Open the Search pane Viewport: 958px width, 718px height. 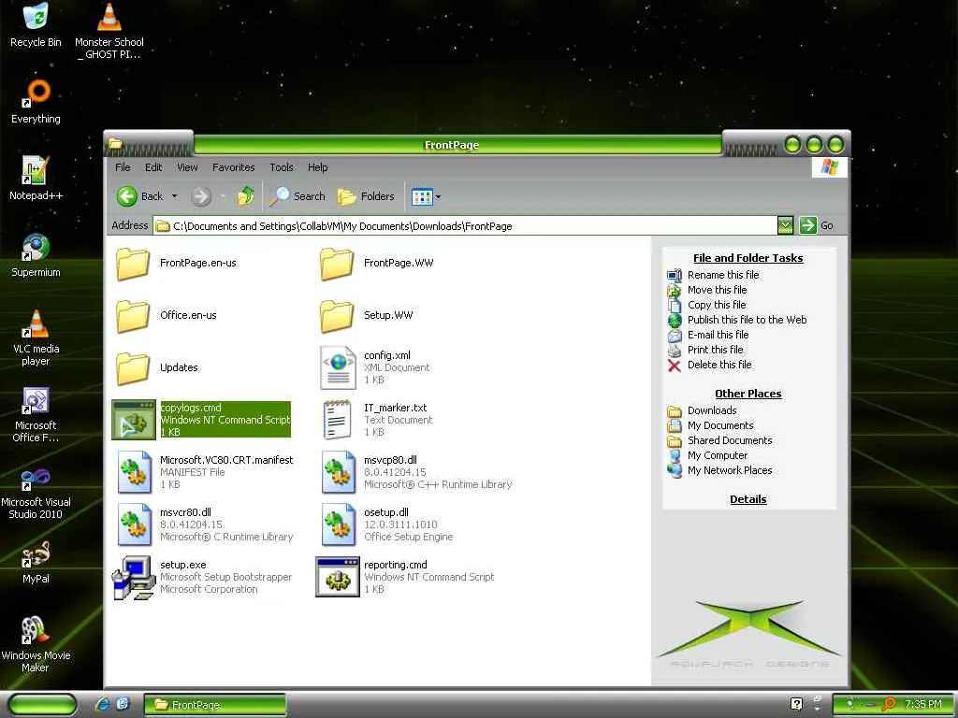pyautogui.click(x=298, y=196)
